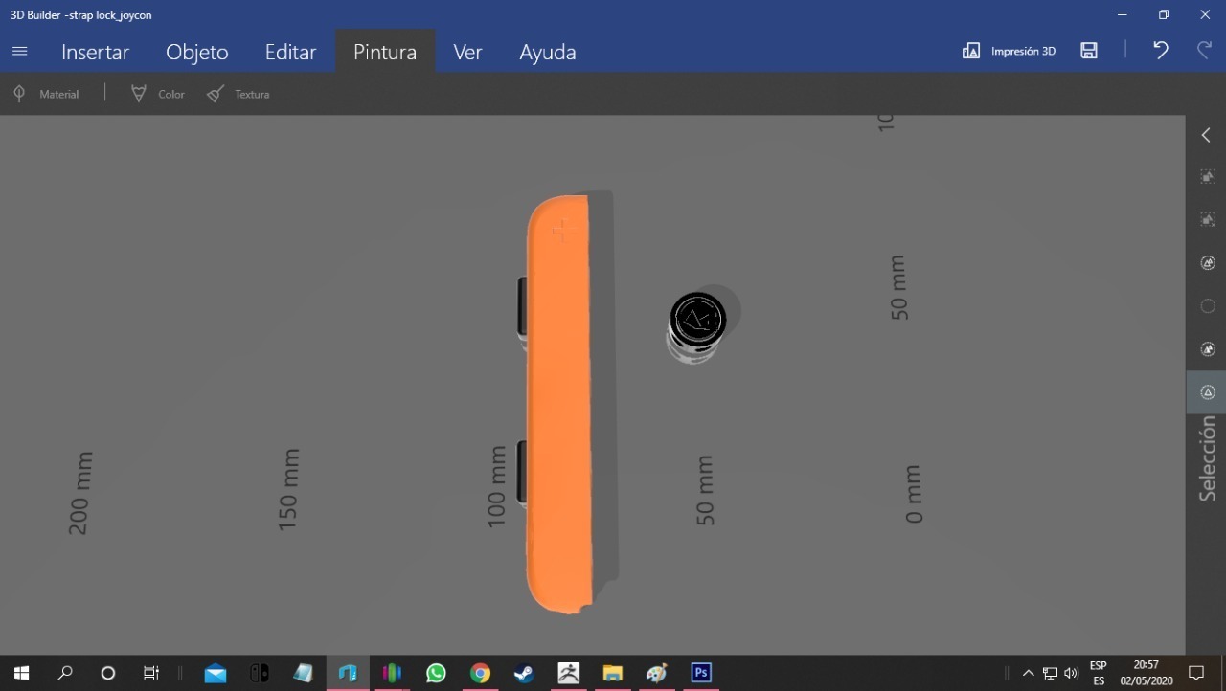Open Cortana from the taskbar

[x=108, y=673]
